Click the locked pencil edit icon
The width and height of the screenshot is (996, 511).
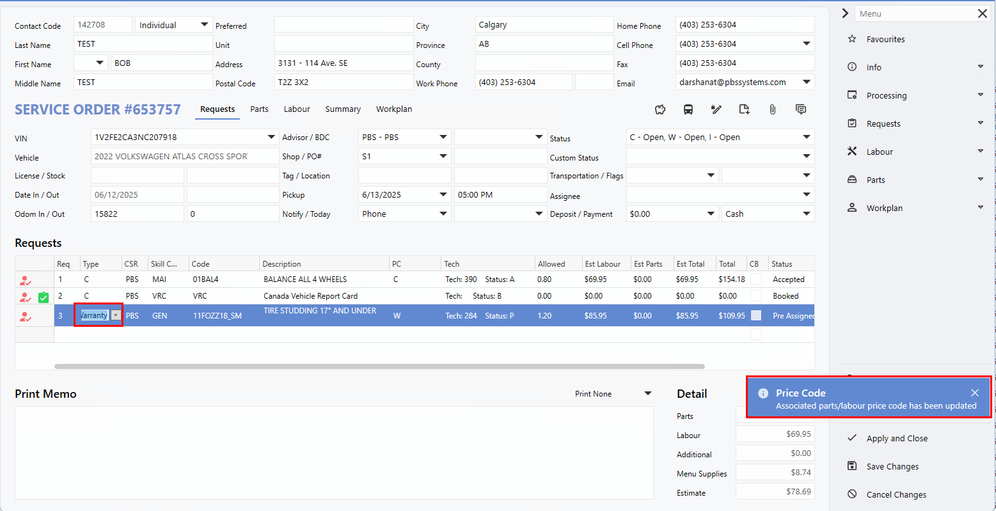tap(716, 109)
